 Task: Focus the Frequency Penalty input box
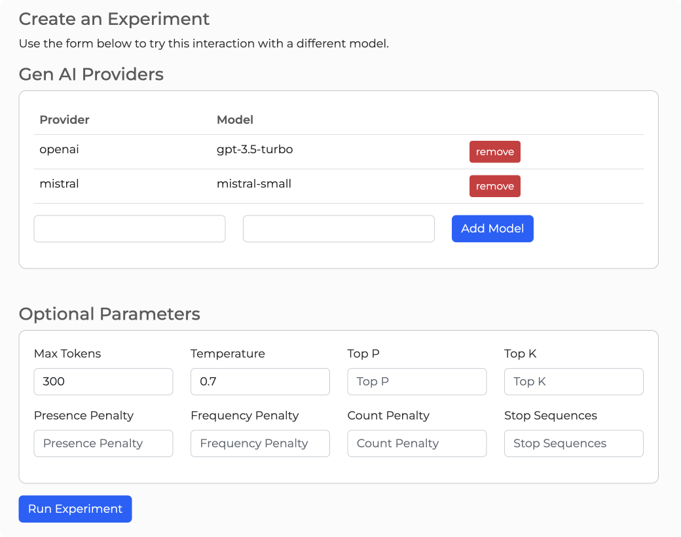[x=260, y=443]
